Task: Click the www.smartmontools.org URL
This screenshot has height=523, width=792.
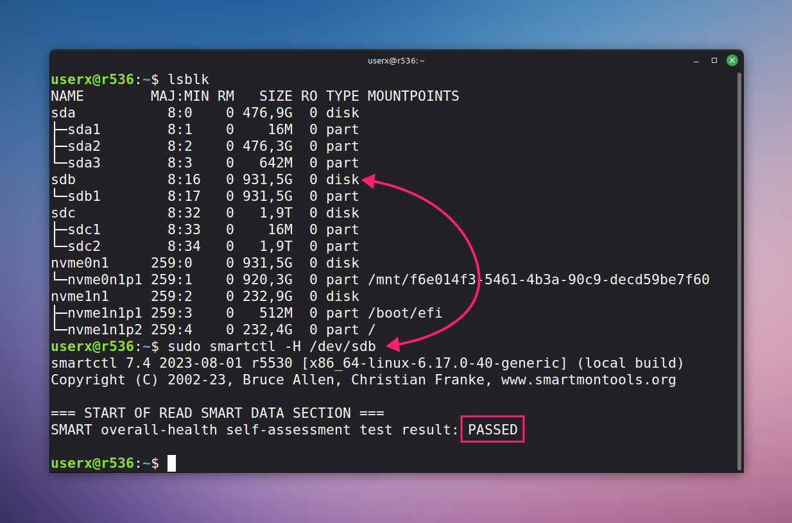Action: coord(589,380)
